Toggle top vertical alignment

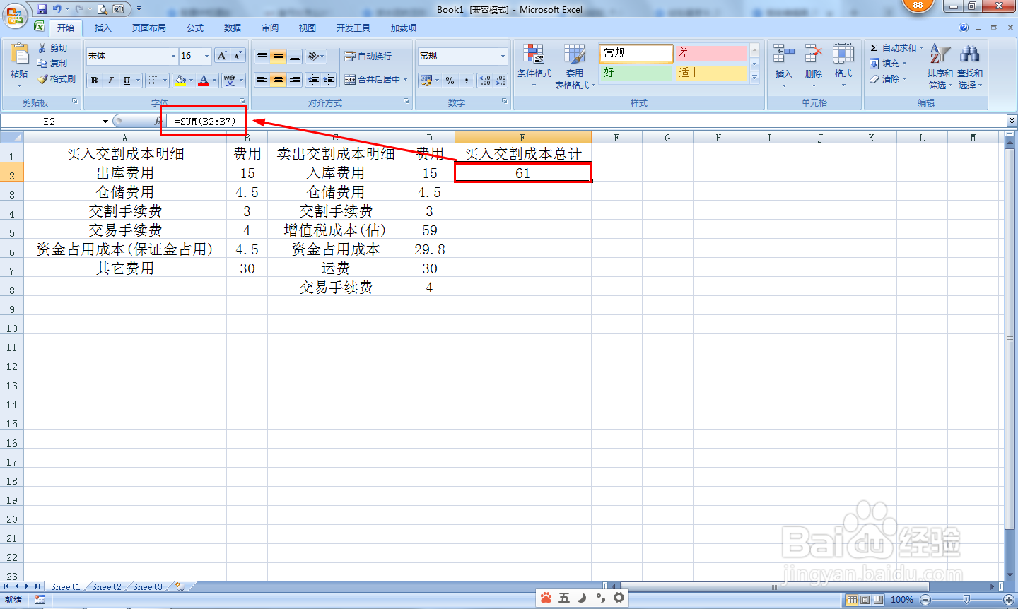(x=262, y=56)
